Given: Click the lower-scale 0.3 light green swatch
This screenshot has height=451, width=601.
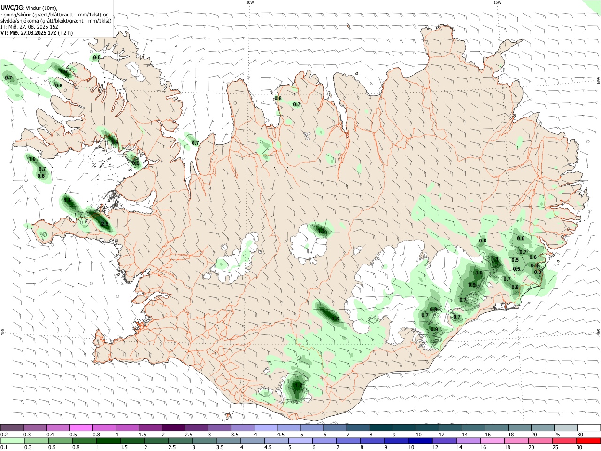Looking at the screenshot, I should point(37,441).
